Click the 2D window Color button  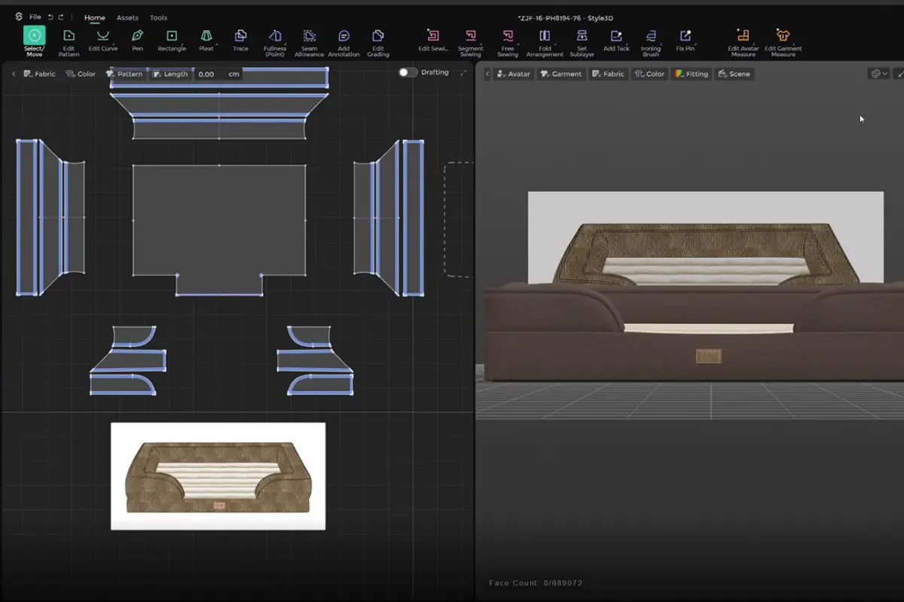coord(81,74)
